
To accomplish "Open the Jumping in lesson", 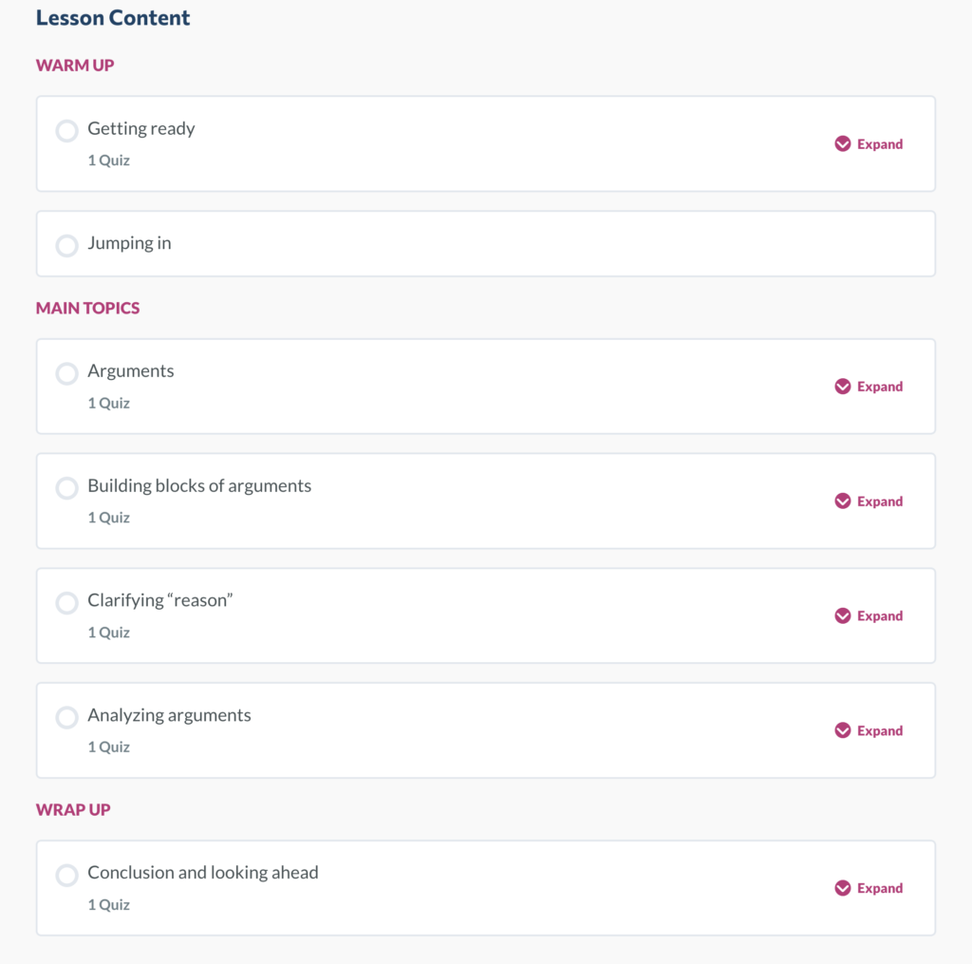I will [129, 243].
